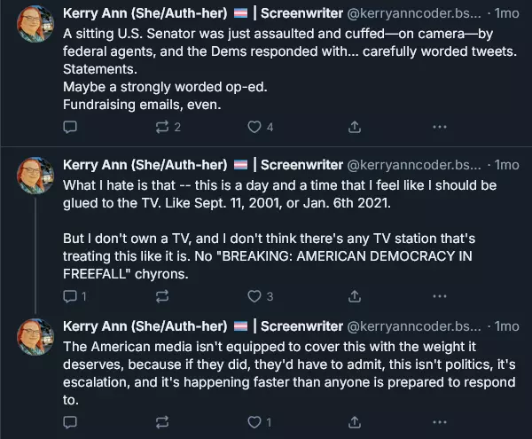Viewport: 532px width, 439px height.
Task: Share the American media post
Action: [355, 422]
